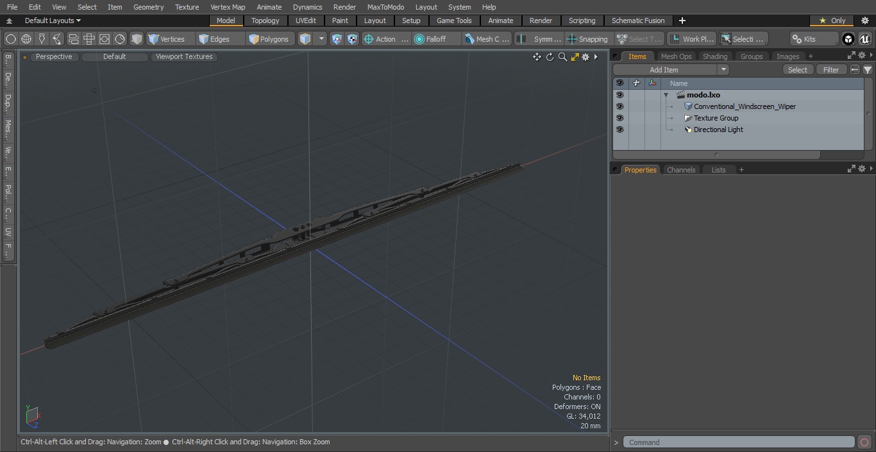This screenshot has height=452, width=876.
Task: Open the Viewport Textures dropdown
Action: tap(184, 56)
